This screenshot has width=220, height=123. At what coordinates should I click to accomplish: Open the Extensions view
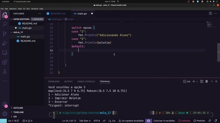4,62
